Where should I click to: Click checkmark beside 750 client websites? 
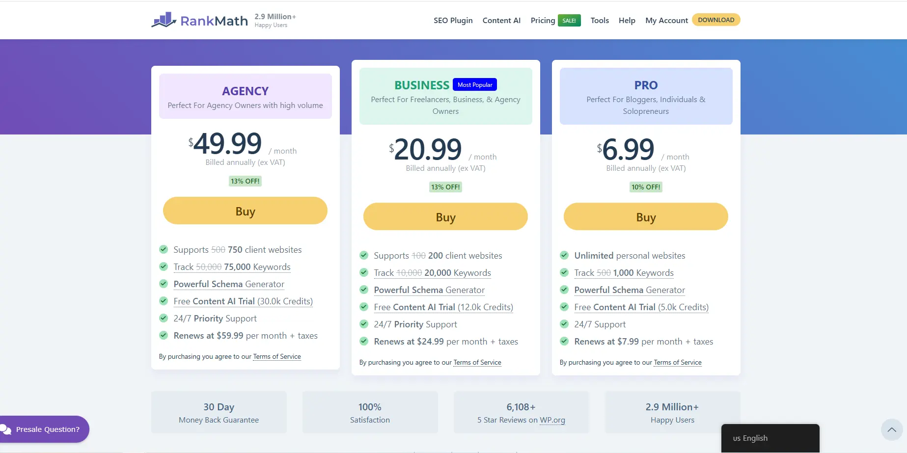point(164,249)
